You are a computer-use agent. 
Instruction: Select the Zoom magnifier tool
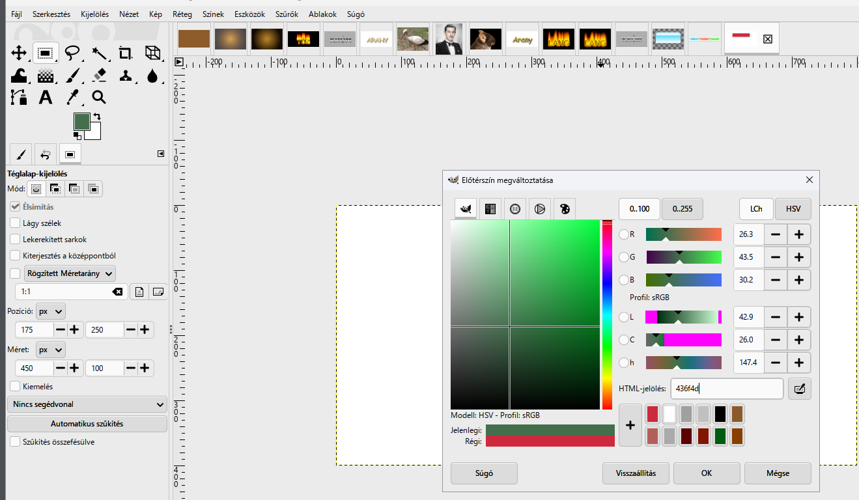click(99, 98)
